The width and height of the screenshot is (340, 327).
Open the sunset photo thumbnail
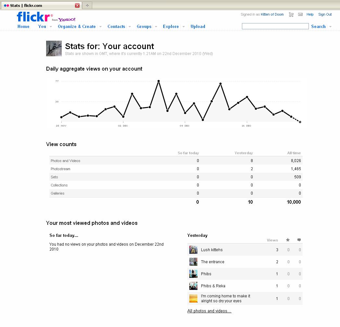(193, 298)
